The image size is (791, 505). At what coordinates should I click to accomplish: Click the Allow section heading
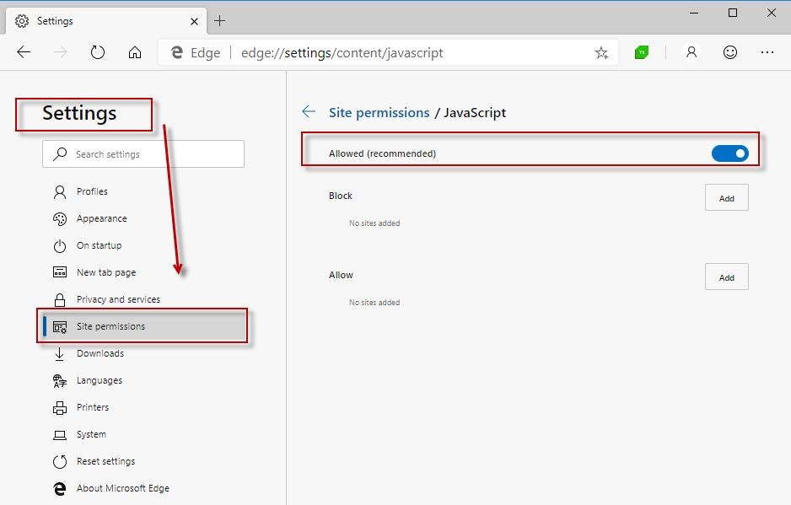coord(341,275)
